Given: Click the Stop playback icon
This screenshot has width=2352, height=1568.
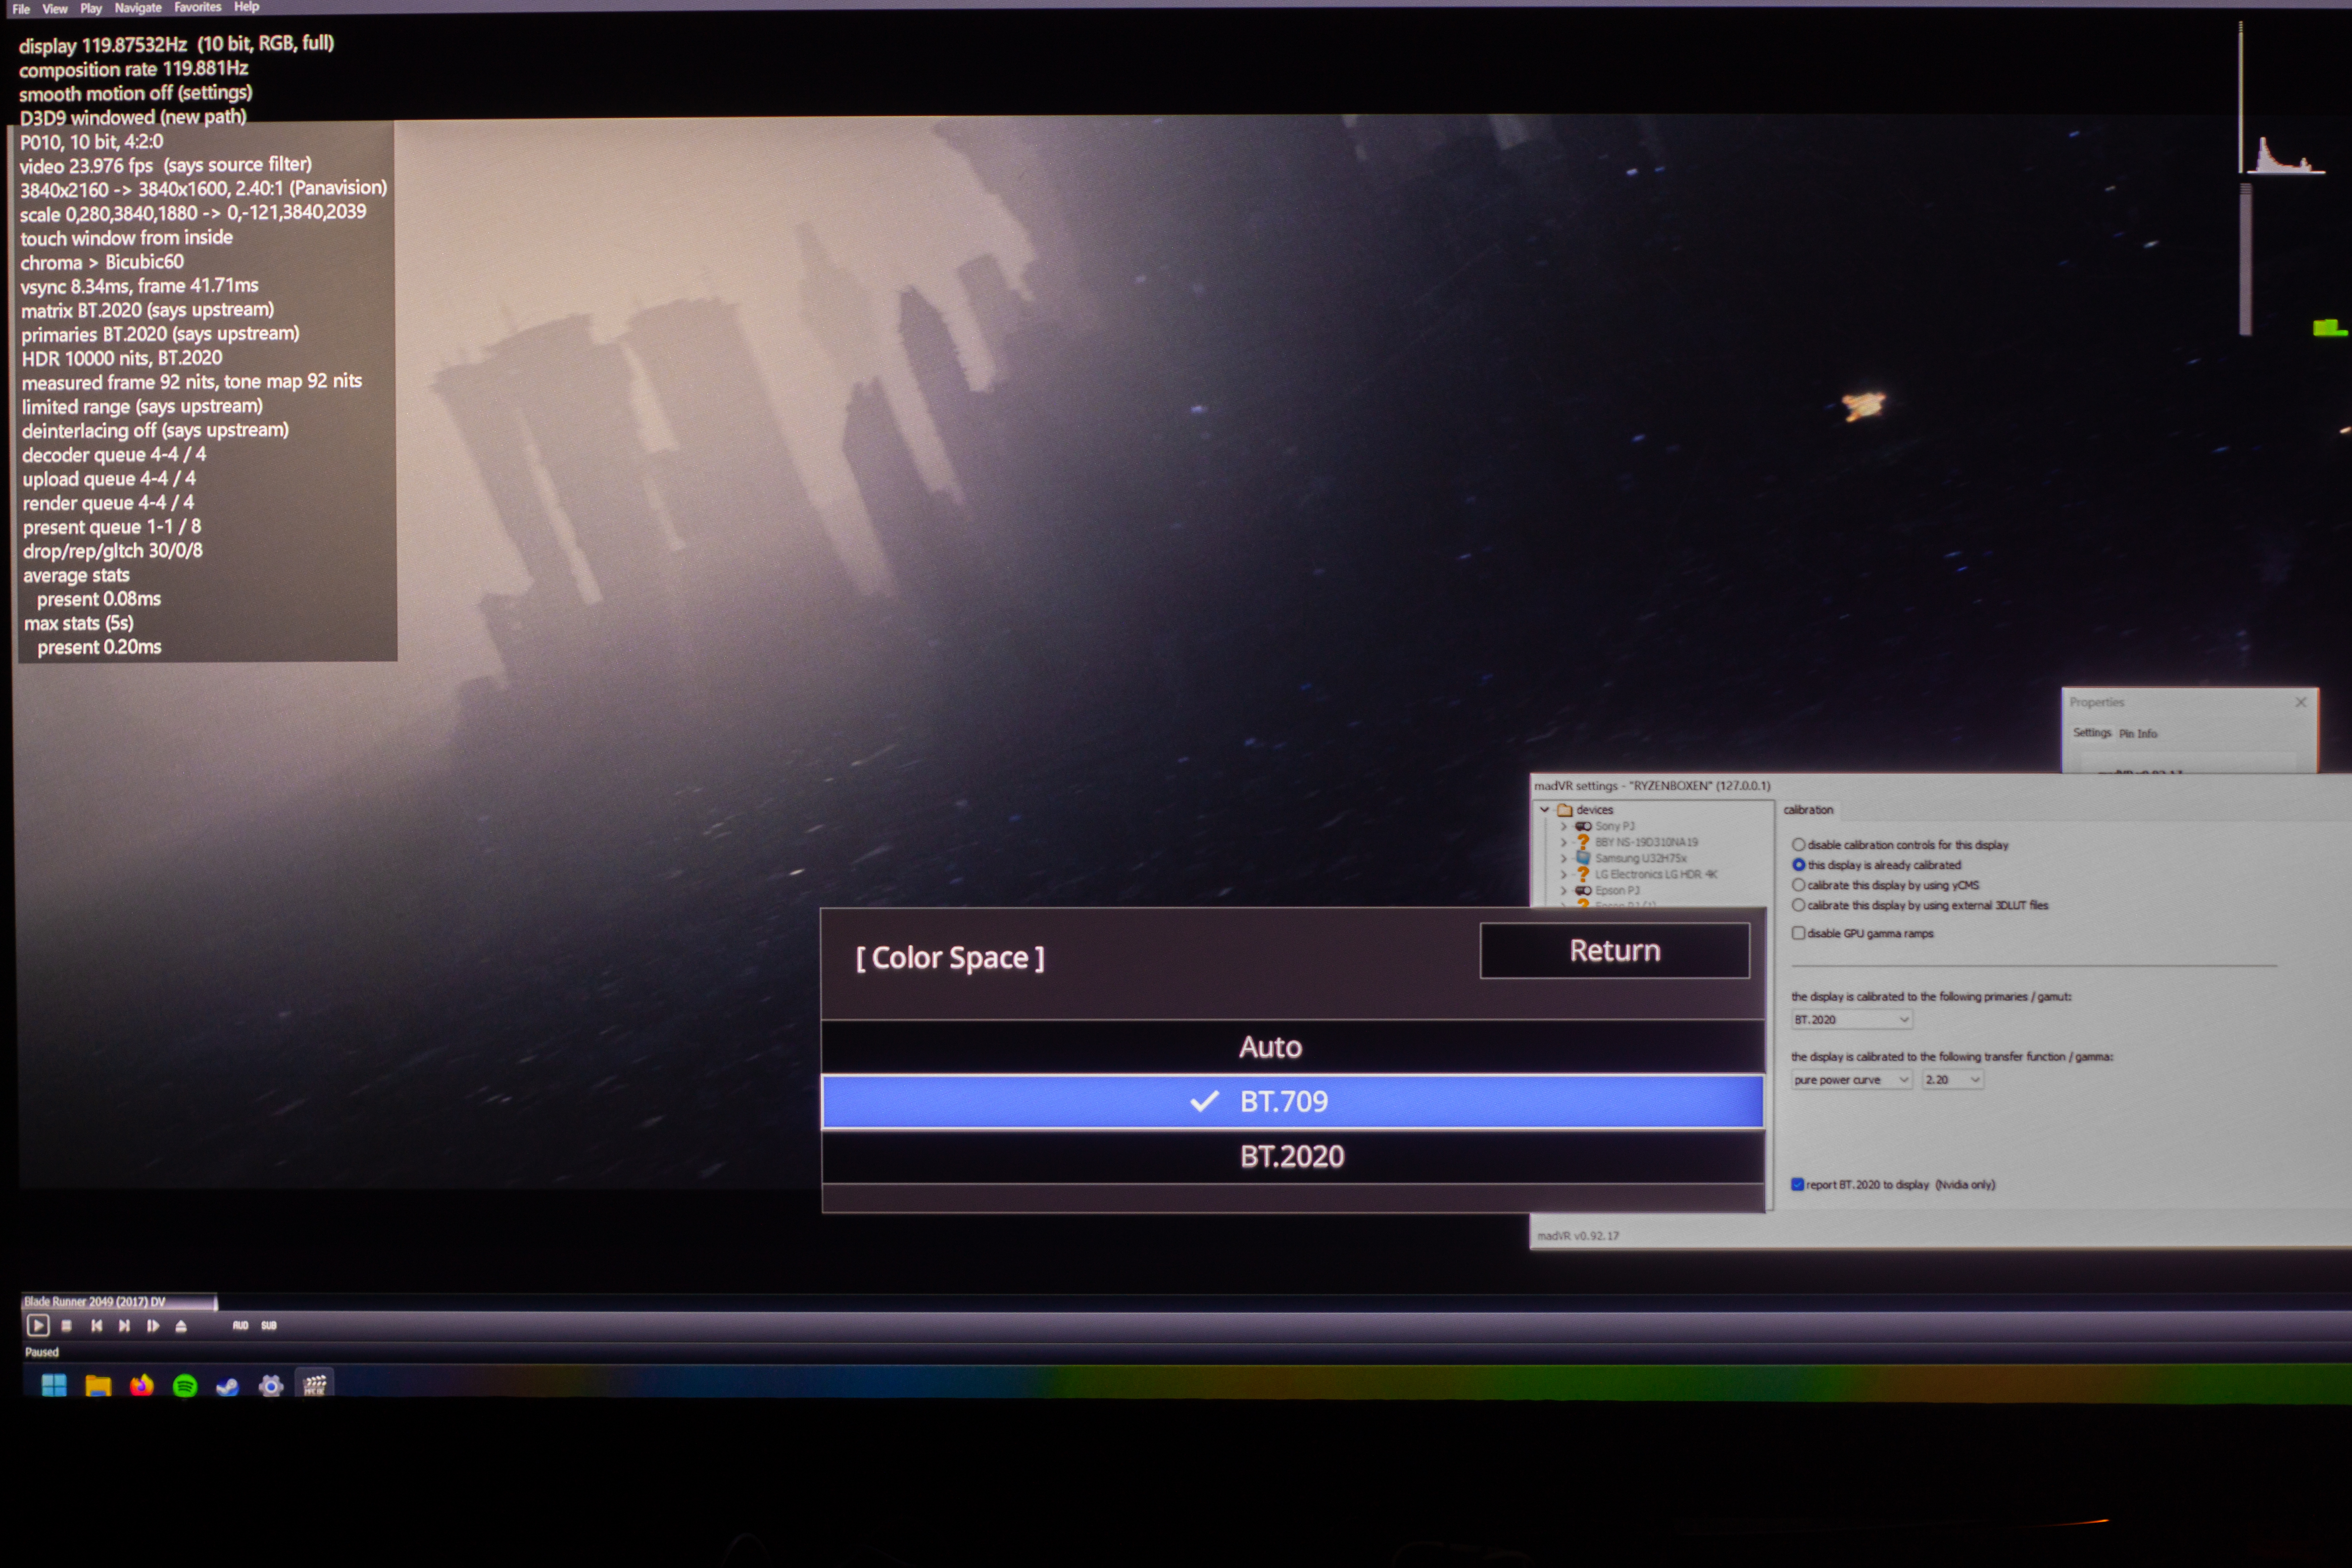Looking at the screenshot, I should click(x=67, y=1326).
